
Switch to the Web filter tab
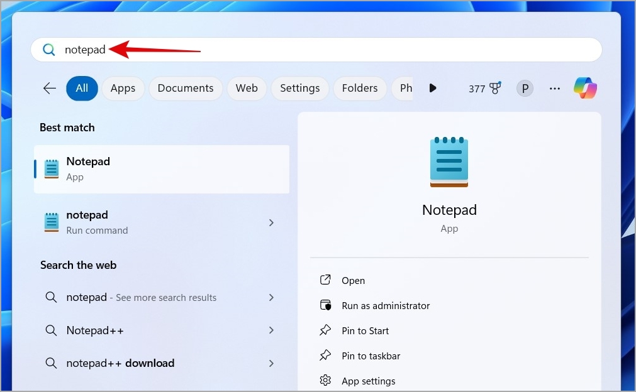(x=247, y=88)
